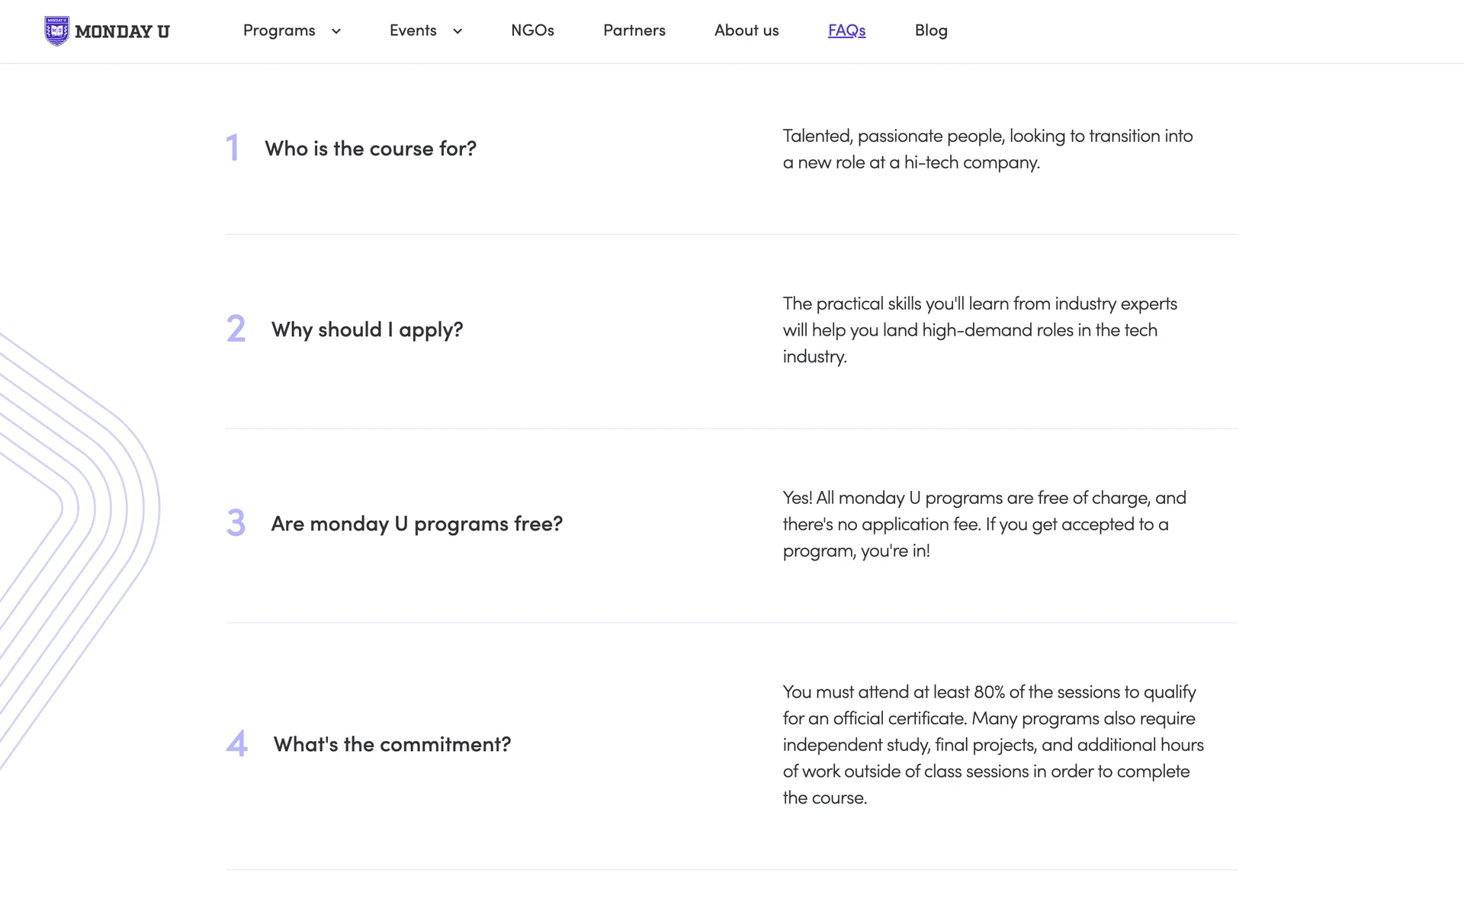Click the number 3 FAQ marker
Screen dimensions: 1464x915
(236, 523)
